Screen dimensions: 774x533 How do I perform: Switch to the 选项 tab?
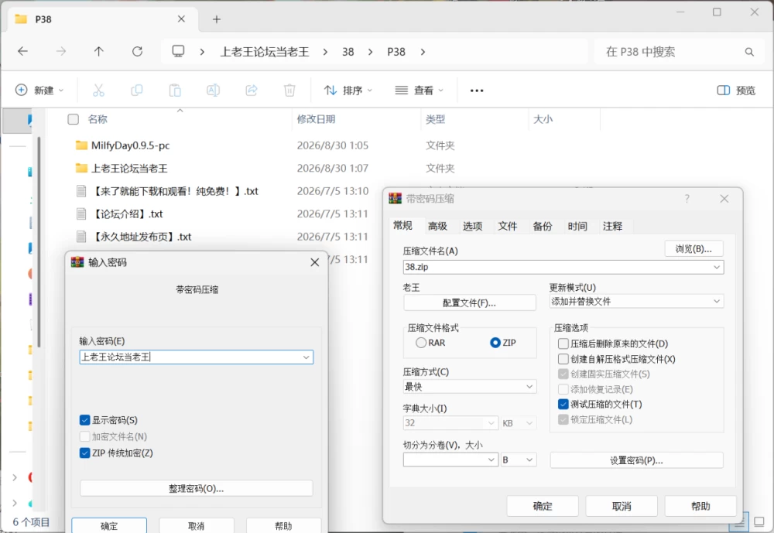click(472, 226)
